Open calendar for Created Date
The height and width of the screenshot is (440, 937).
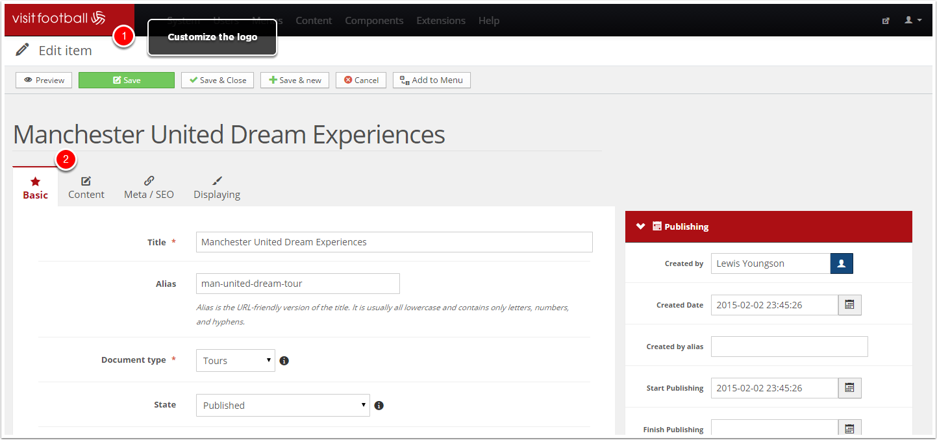850,305
